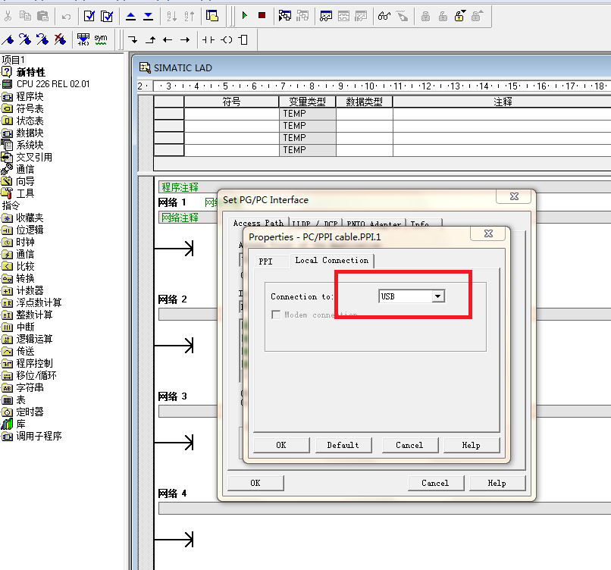611x570 pixels.
Task: Expand the 定时器 instruction folder
Action: 30,412
